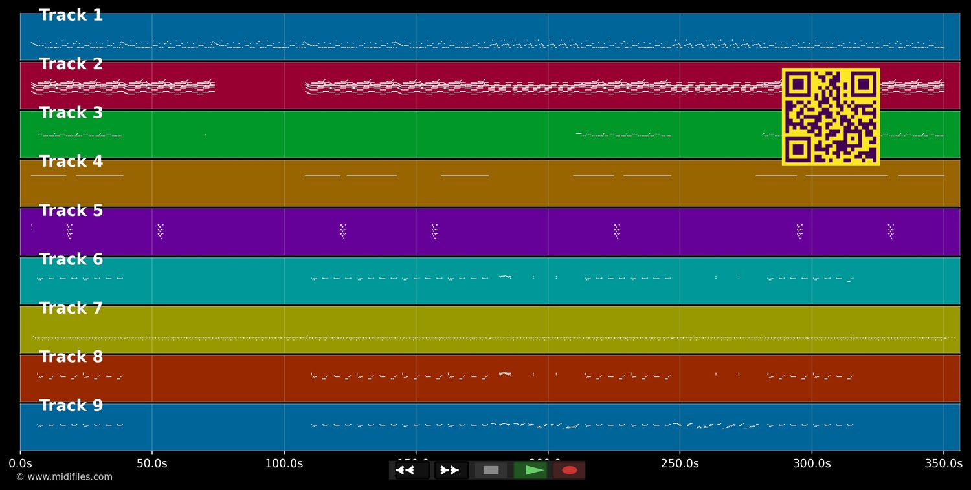This screenshot has height=490, width=971.
Task: Choose the Track 3 label
Action: tap(71, 113)
